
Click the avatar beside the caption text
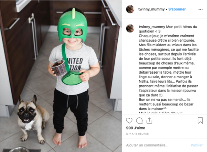coord(130,28)
